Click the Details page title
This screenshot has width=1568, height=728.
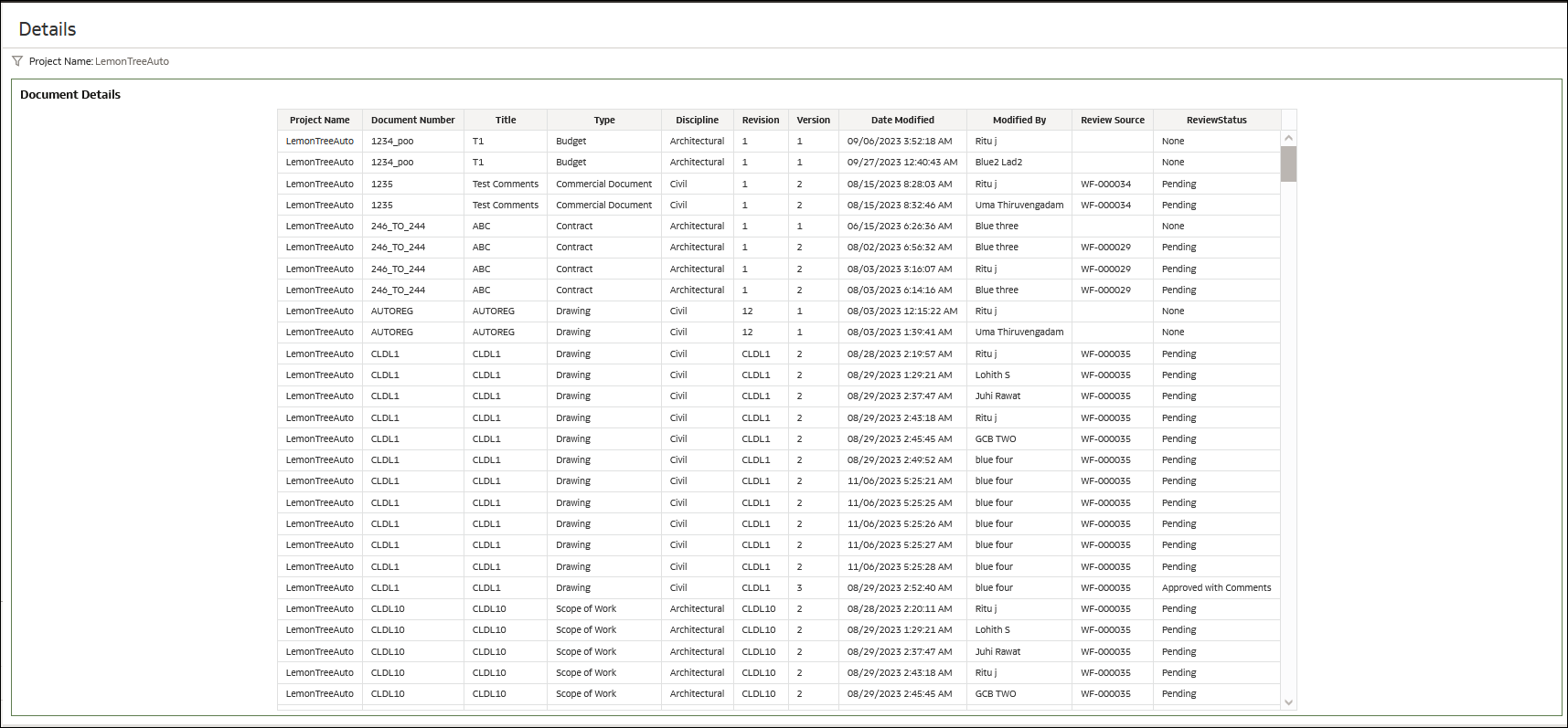coord(48,29)
